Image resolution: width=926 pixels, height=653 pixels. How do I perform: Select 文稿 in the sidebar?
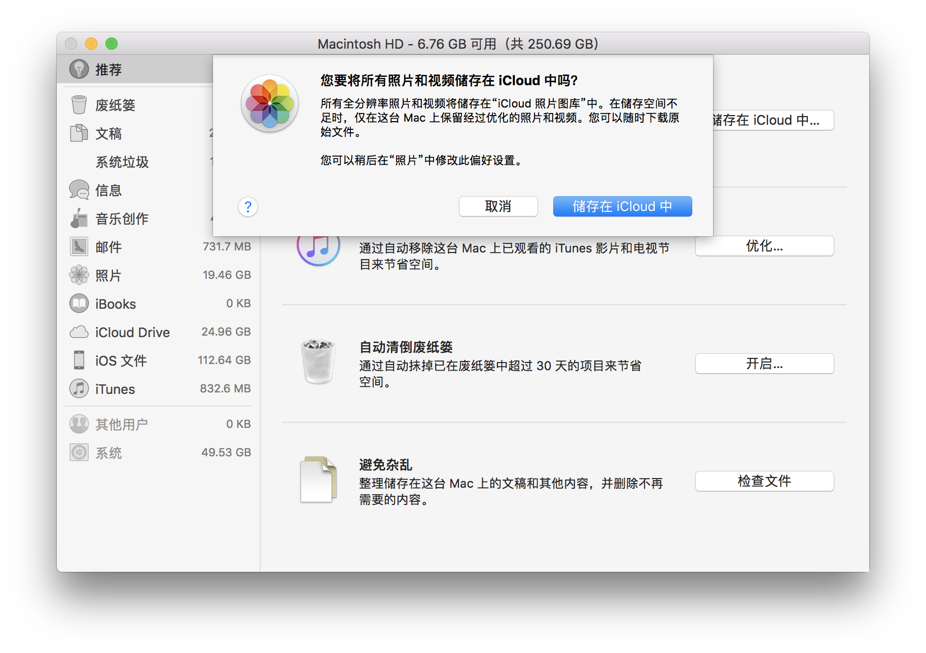pyautogui.click(x=134, y=133)
